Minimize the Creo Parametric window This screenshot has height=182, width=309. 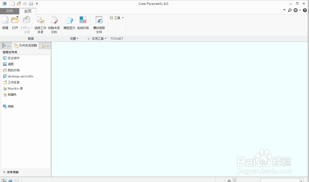click(290, 4)
